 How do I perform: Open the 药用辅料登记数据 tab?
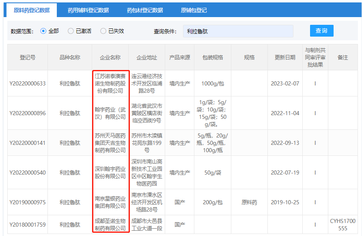88,10
